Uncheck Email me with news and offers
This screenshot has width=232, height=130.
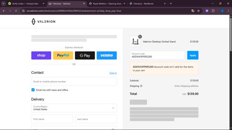(x=33, y=90)
